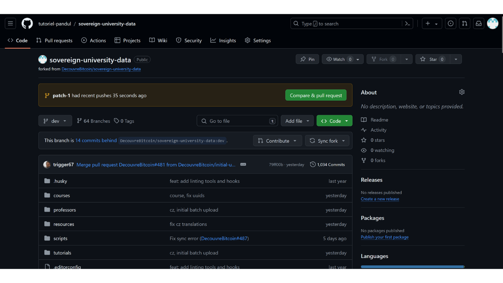Open 0 Tags link

coord(124,121)
